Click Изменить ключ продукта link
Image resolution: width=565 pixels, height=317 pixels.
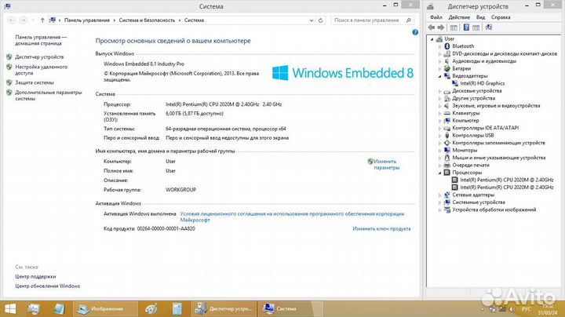(381, 229)
